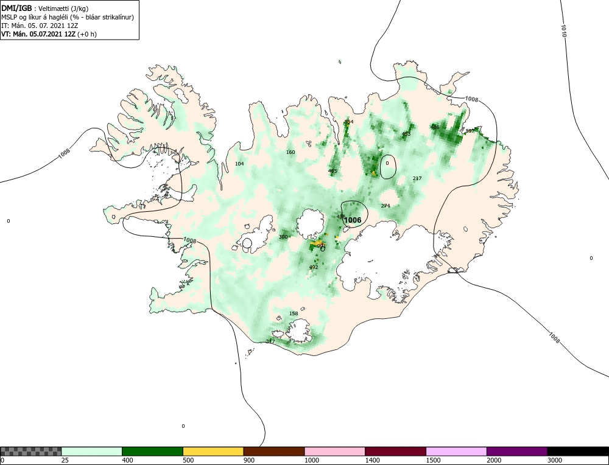Select the 436 value near 1006 label
Image resolution: width=609 pixels, height=465 pixels.
point(341,217)
